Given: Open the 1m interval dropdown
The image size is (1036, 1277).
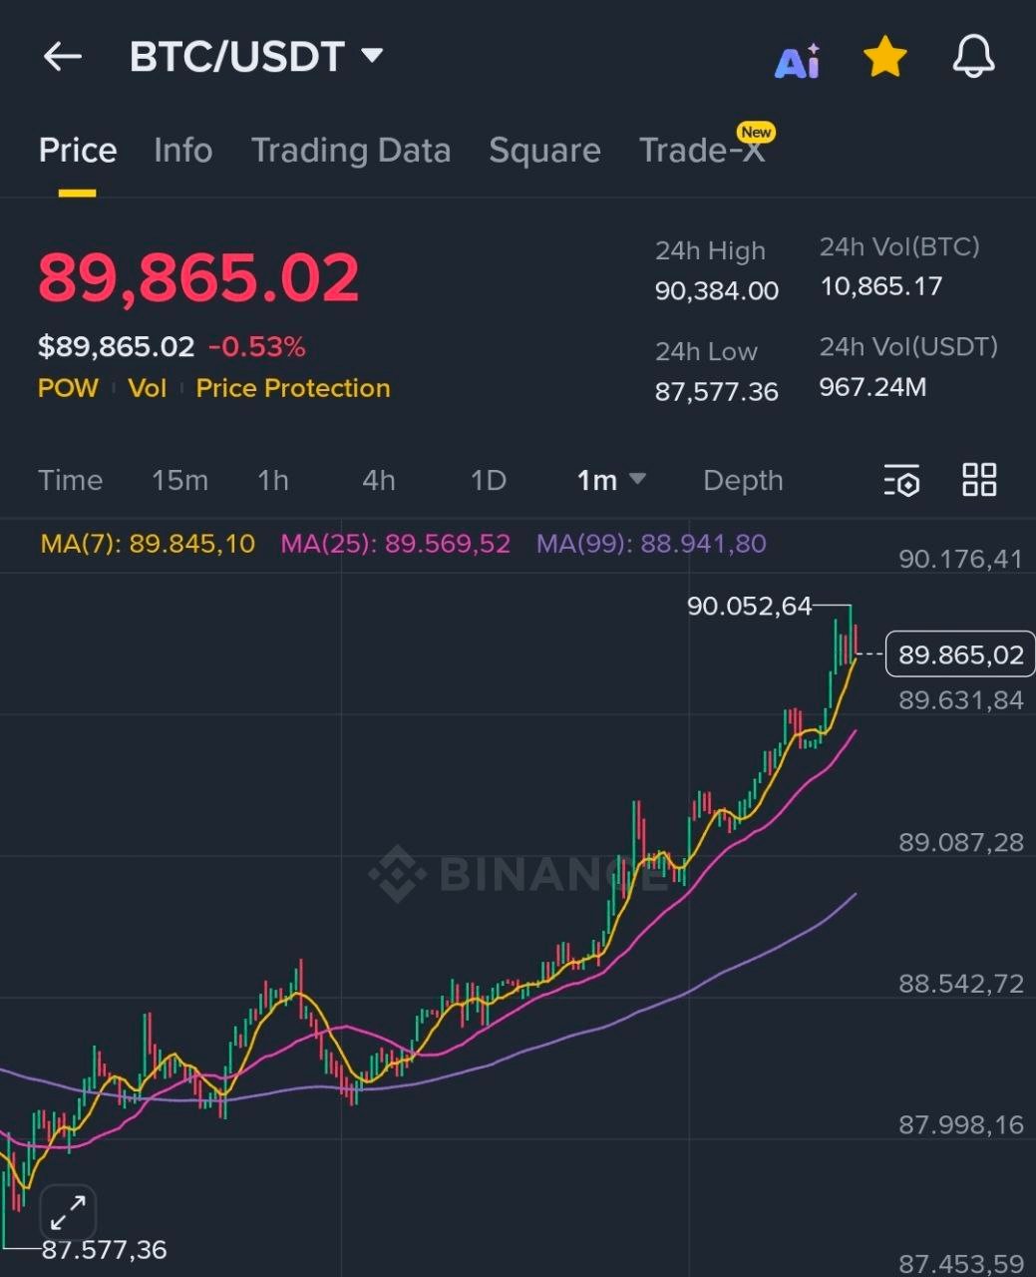Looking at the screenshot, I should (610, 481).
